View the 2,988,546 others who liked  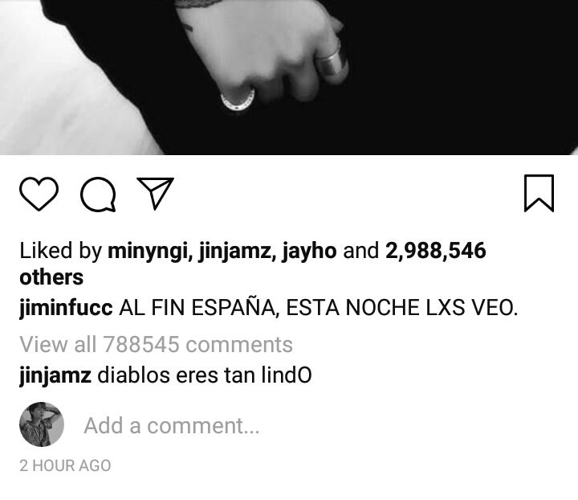[x=435, y=251]
